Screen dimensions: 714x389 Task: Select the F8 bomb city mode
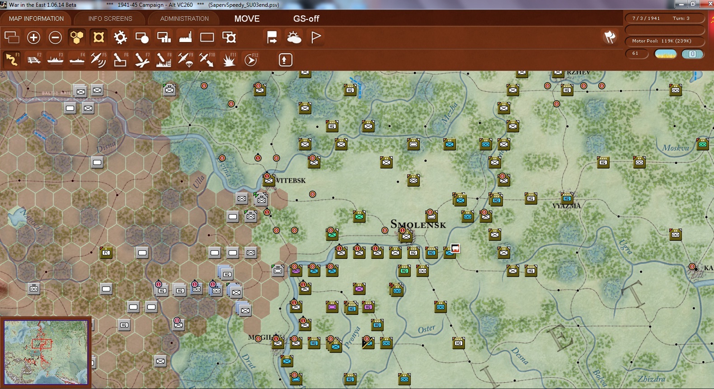tap(164, 60)
